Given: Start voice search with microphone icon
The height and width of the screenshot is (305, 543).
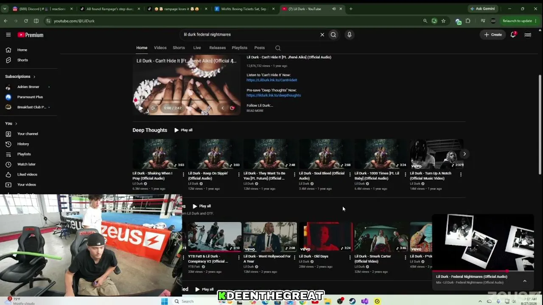Looking at the screenshot, I should tap(349, 35).
